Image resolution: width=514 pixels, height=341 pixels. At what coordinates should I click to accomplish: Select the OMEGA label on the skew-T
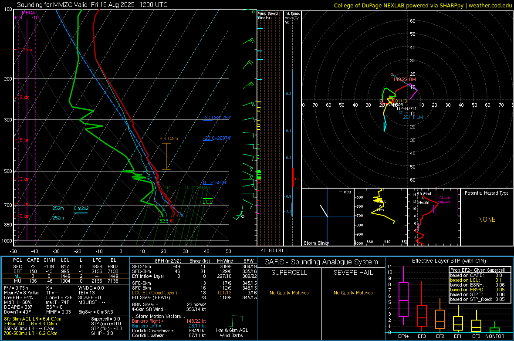[27, 13]
